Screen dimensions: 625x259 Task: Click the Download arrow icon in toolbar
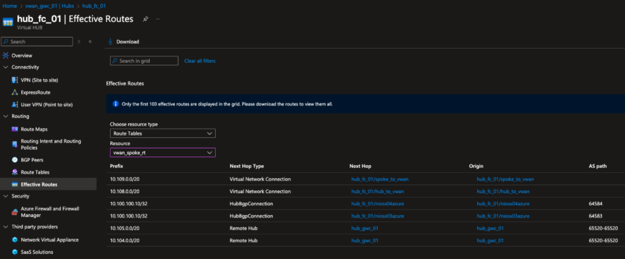point(111,41)
